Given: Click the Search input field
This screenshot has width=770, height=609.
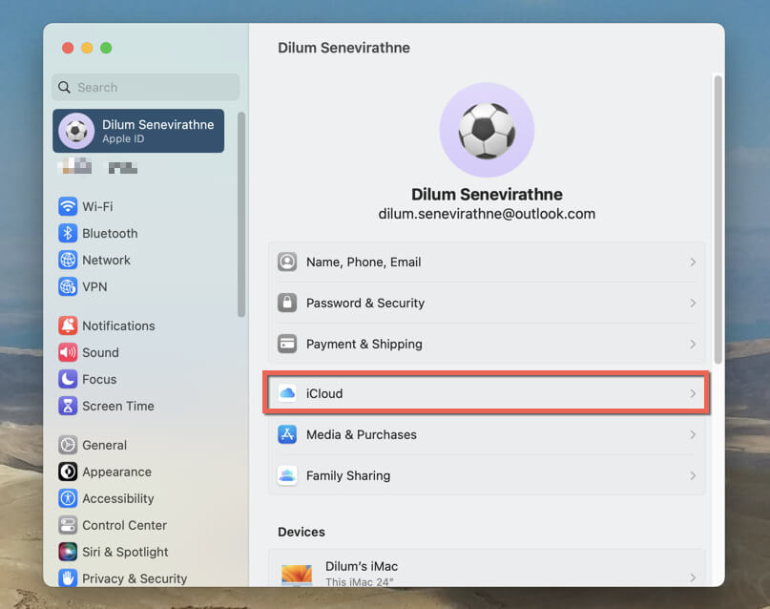Looking at the screenshot, I should [146, 87].
